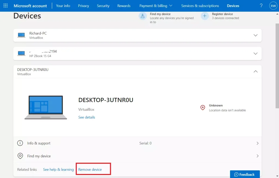
Task: Click the DESKTOP-3UTNR0U card header name
Action: click(x=33, y=70)
